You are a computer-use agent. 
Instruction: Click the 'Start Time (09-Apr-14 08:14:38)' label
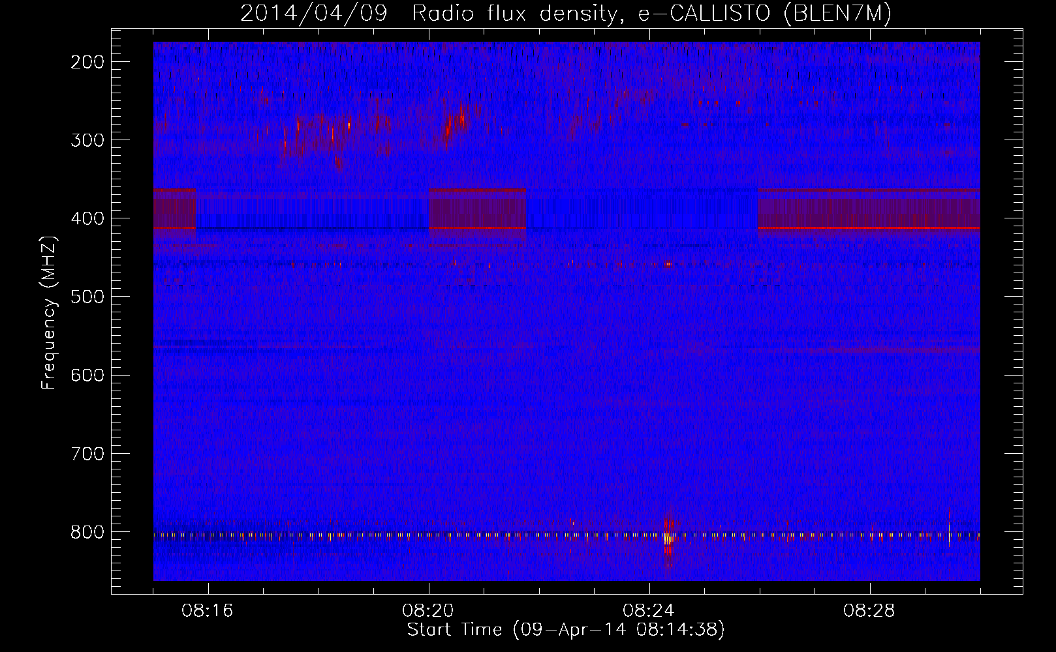(566, 630)
